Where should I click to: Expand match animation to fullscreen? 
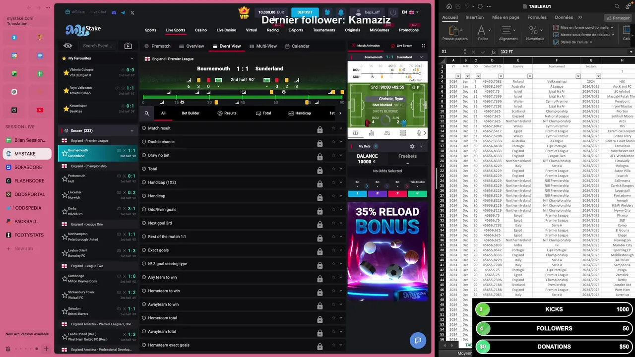coord(423,46)
